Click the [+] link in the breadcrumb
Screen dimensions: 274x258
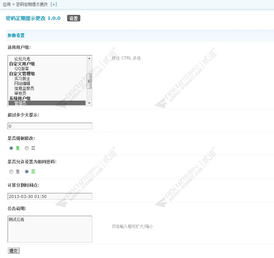[54, 4]
